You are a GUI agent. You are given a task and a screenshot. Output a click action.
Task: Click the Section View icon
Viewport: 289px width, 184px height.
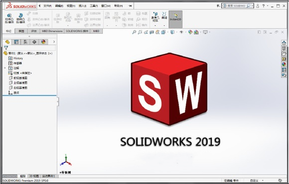tap(151, 32)
